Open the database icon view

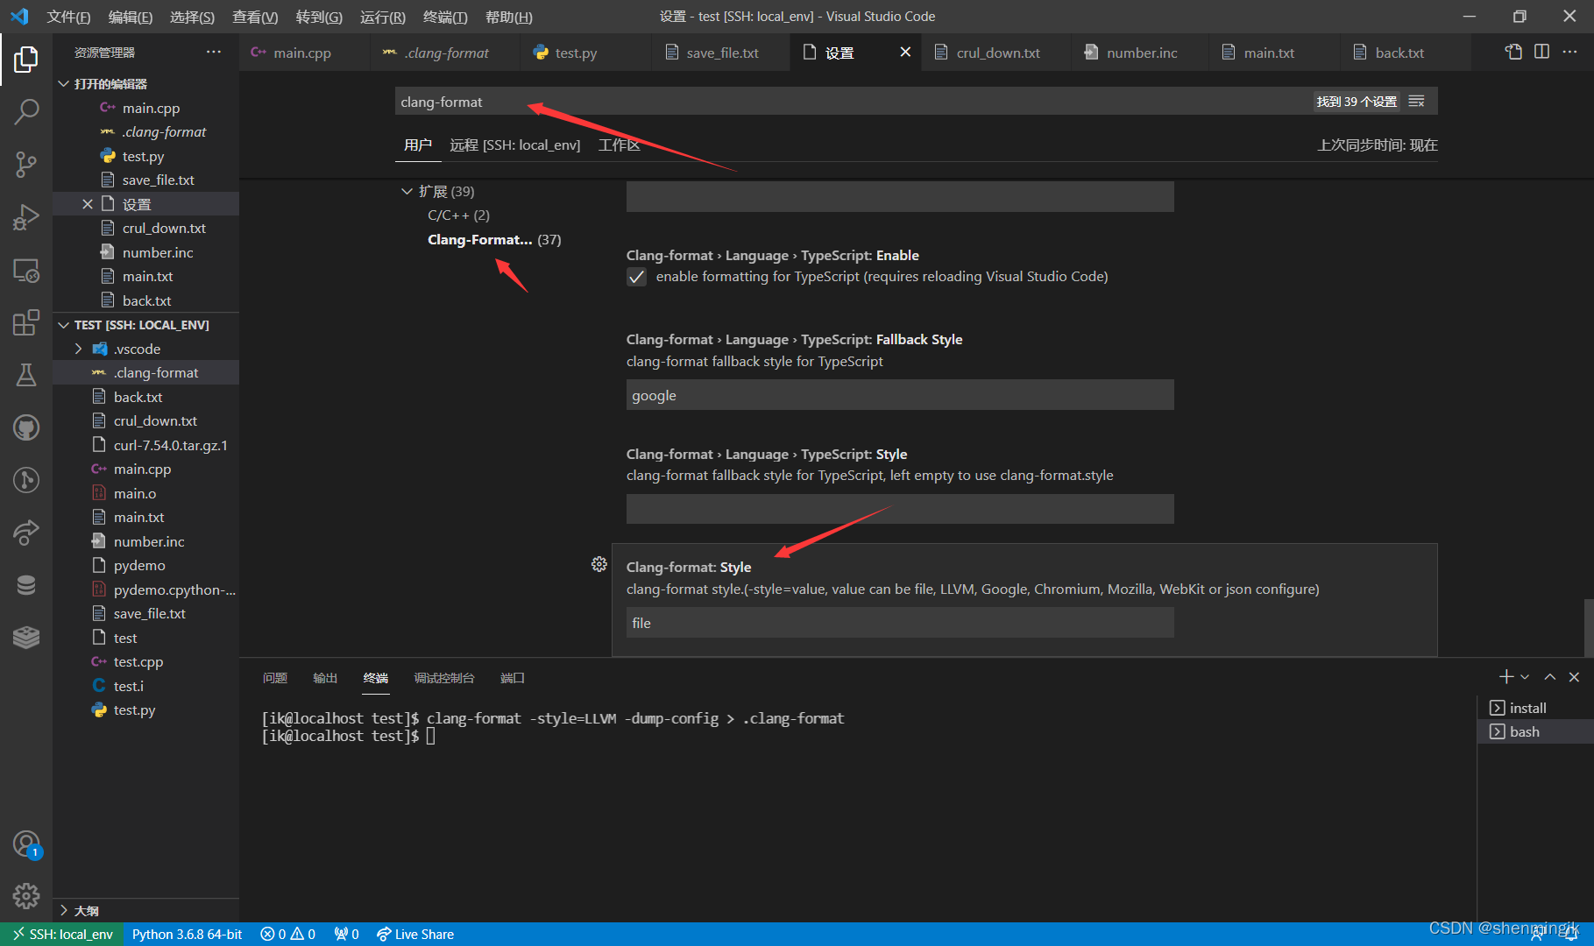[26, 585]
